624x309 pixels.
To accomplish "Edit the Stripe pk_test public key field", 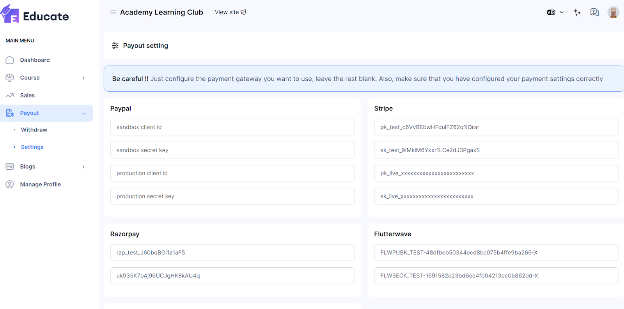I will 496,127.
